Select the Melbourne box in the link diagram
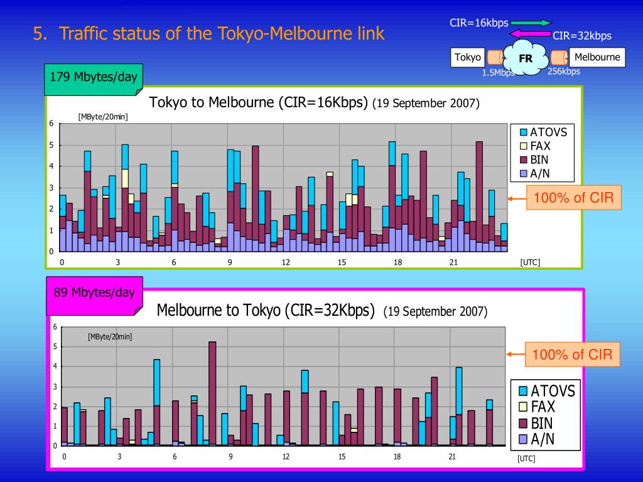This screenshot has width=643, height=482. (x=597, y=57)
